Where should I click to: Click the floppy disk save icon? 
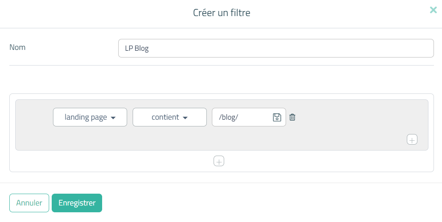[x=277, y=117]
